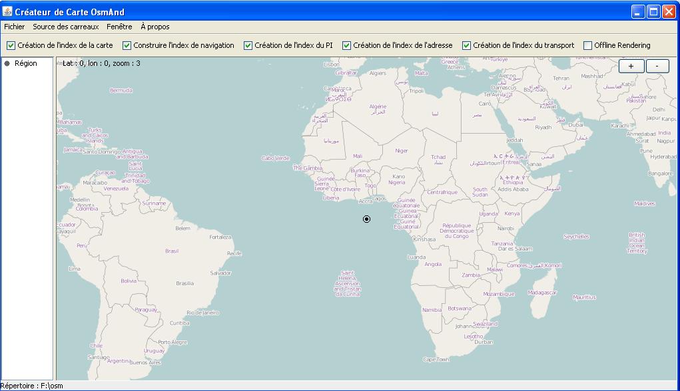Screen dimensions: 680x391
Task: Click the "Venezuela" label on the map
Action: 116,189
